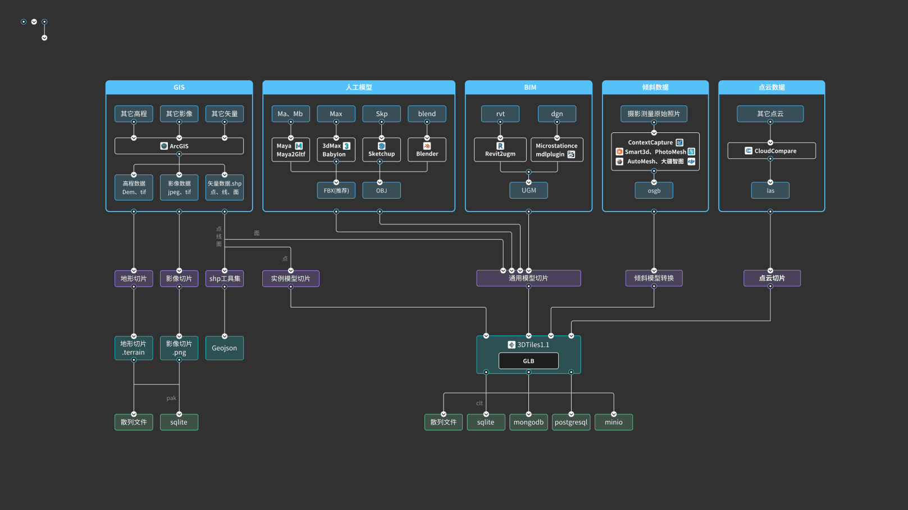Click the ArcGIS globe icon
The width and height of the screenshot is (908, 510).
(x=164, y=146)
